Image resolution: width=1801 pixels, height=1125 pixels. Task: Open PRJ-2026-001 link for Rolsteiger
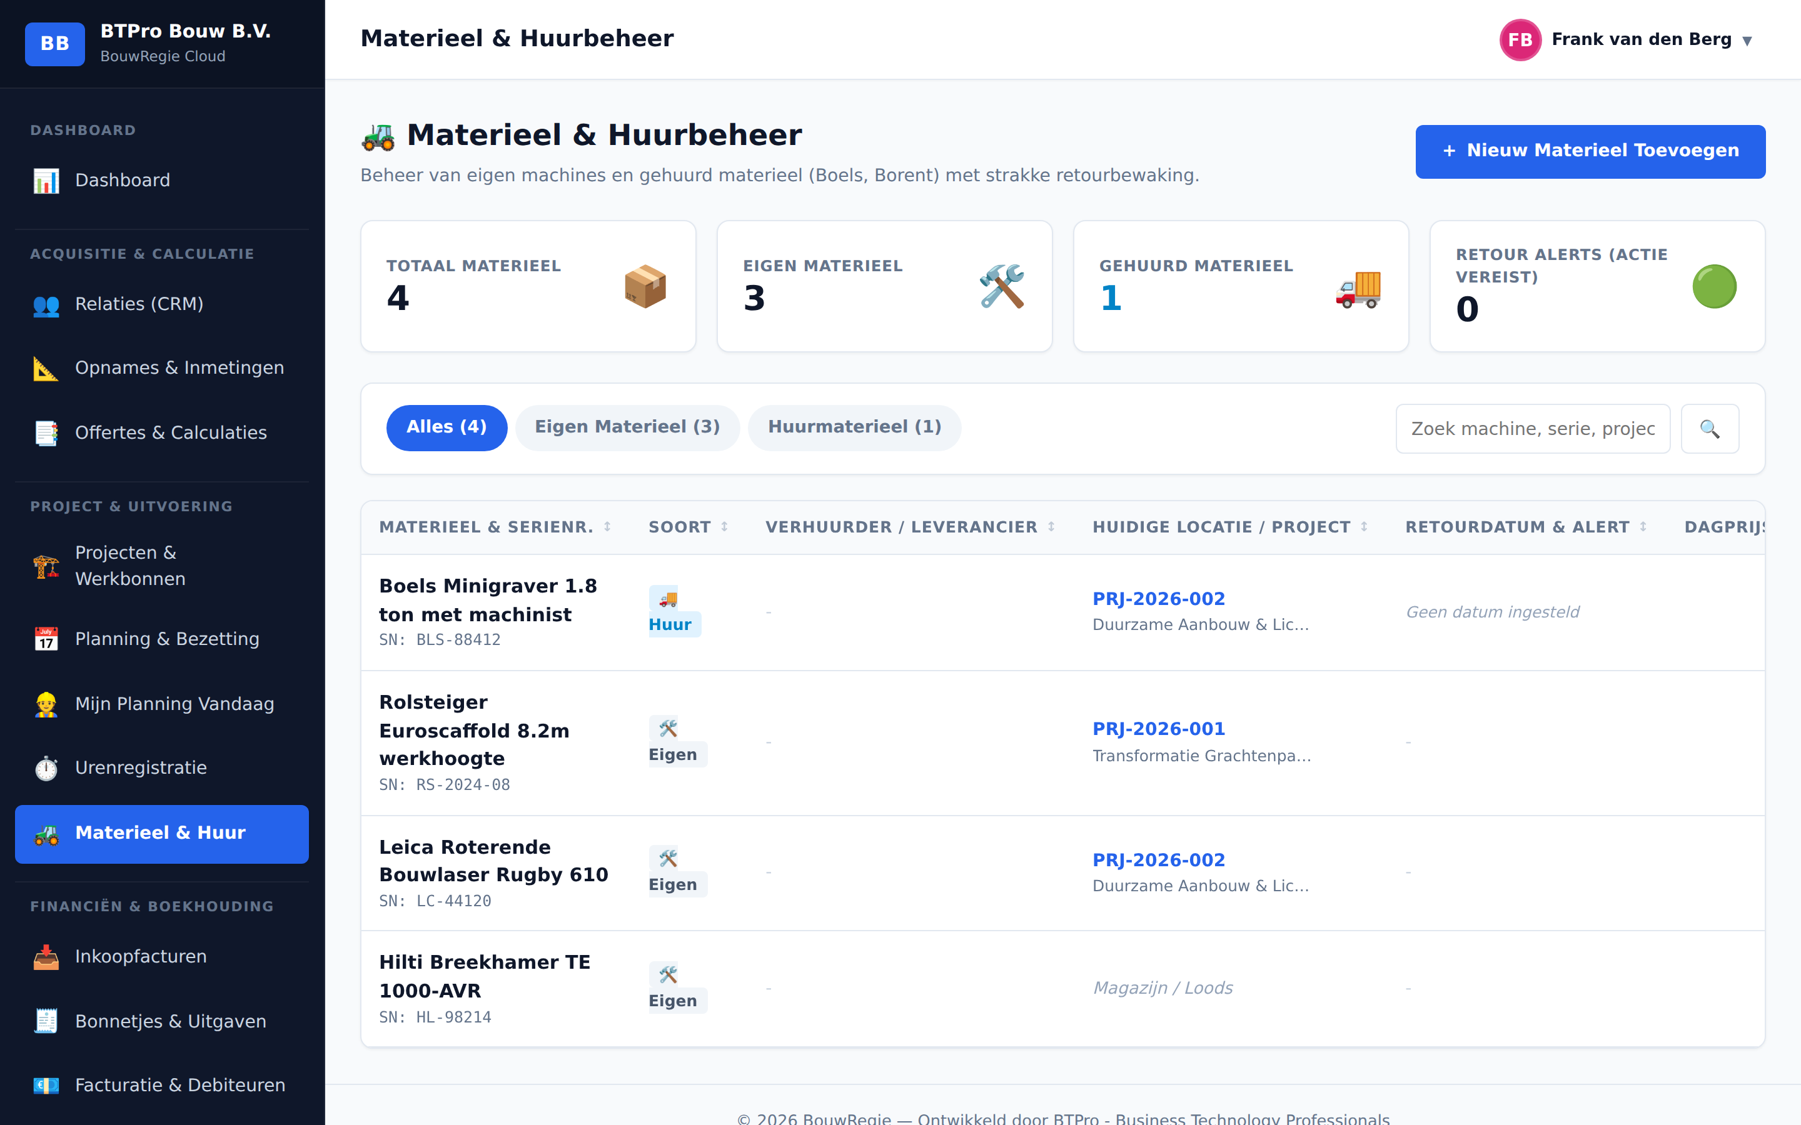tap(1159, 729)
